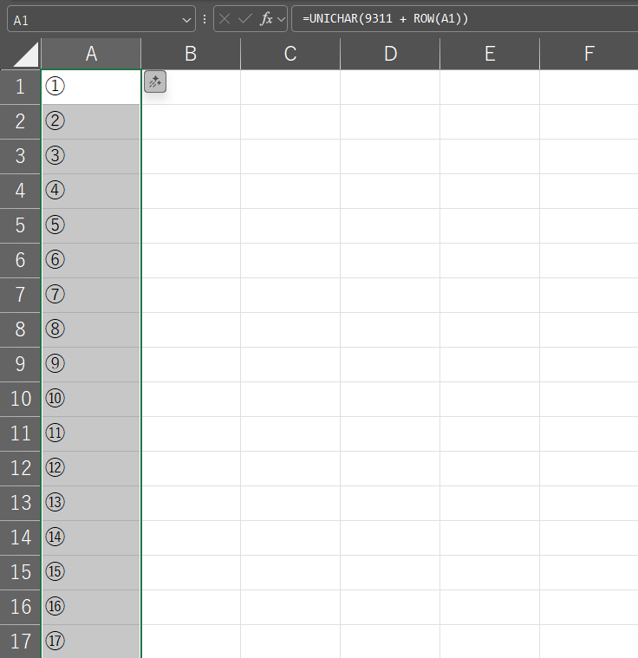
Task: Click the Cancel X formula icon
Action: coord(225,19)
